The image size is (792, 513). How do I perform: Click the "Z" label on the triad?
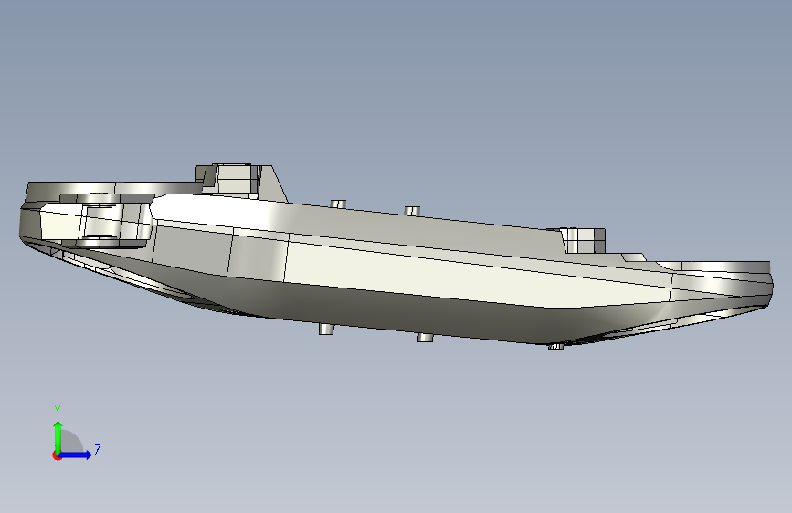click(98, 449)
